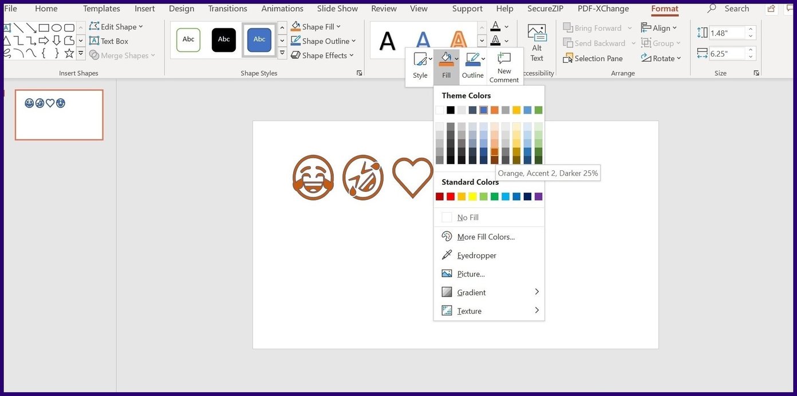Expand the Insert Shapes gallery

click(x=81, y=54)
